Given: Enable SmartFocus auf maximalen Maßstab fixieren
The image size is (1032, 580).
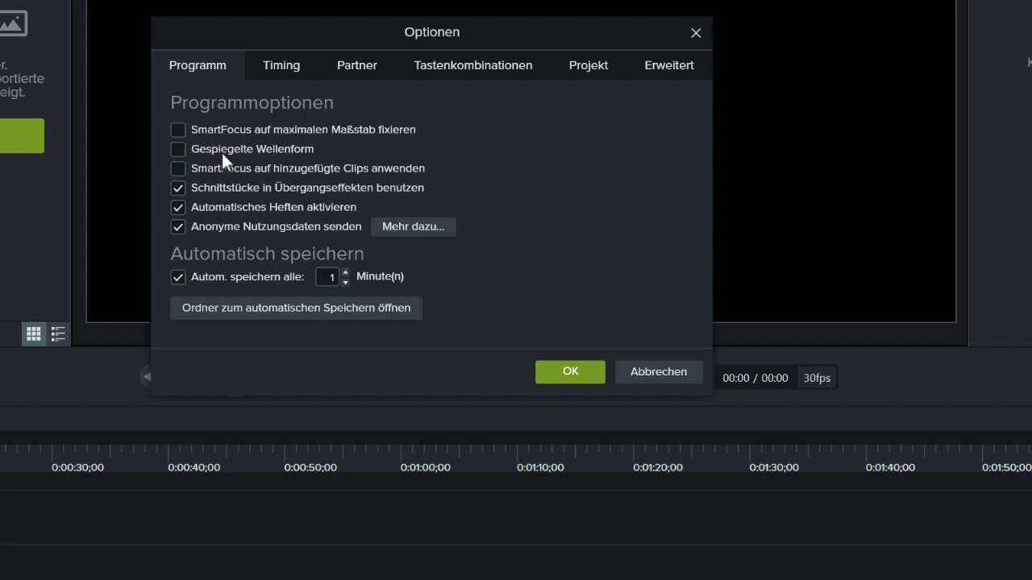Looking at the screenshot, I should pyautogui.click(x=178, y=130).
